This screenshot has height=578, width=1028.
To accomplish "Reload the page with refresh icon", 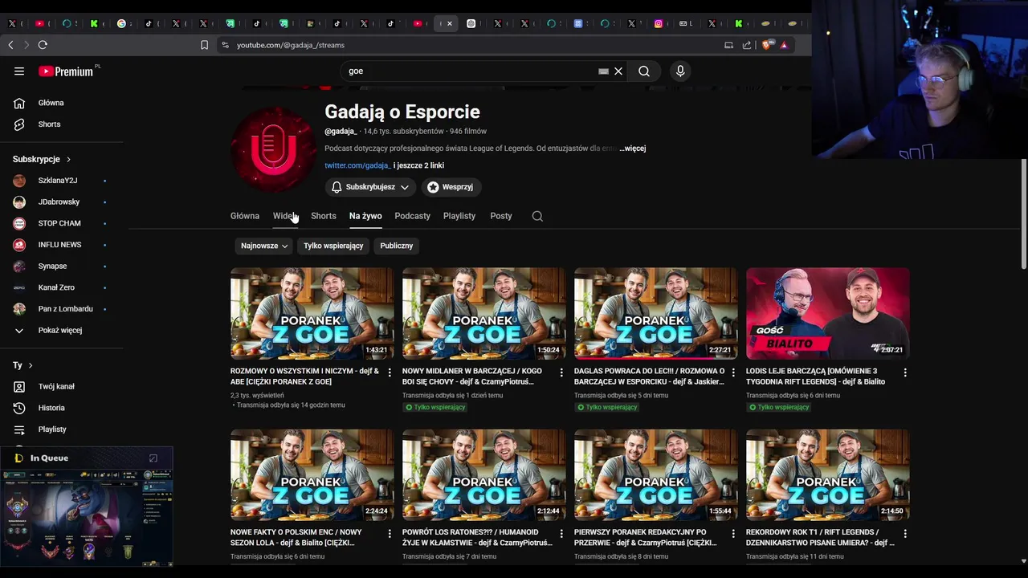I will point(43,45).
